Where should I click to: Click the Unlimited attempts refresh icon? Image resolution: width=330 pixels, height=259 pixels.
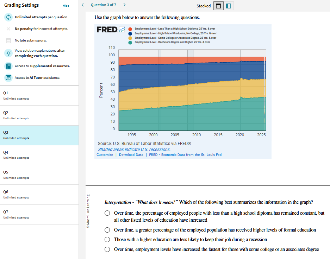8,17
